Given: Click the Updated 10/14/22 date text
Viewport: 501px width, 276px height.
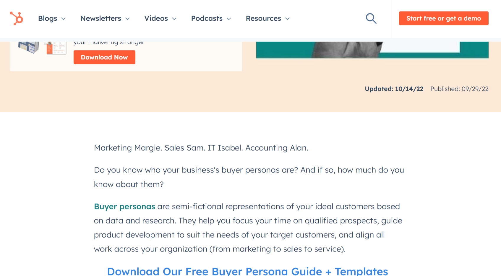Looking at the screenshot, I should 394,89.
